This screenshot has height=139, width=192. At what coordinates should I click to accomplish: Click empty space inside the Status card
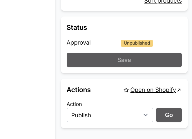pyautogui.click(x=131, y=29)
